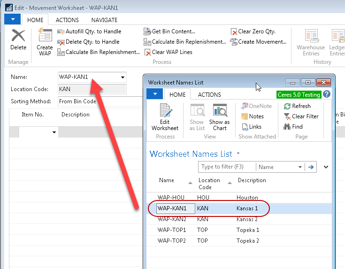Refresh the Worksheet Names List
Screen dimensions: 345x269
pyautogui.click(x=297, y=106)
